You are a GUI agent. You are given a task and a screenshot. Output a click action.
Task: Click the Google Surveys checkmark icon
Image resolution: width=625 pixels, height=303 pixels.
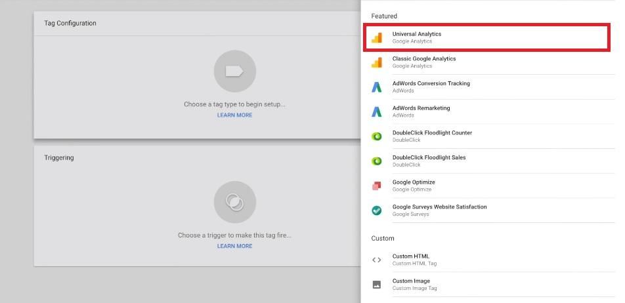[x=377, y=211]
